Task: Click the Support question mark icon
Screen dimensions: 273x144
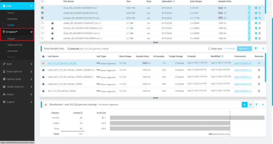Action: [x=4, y=102]
